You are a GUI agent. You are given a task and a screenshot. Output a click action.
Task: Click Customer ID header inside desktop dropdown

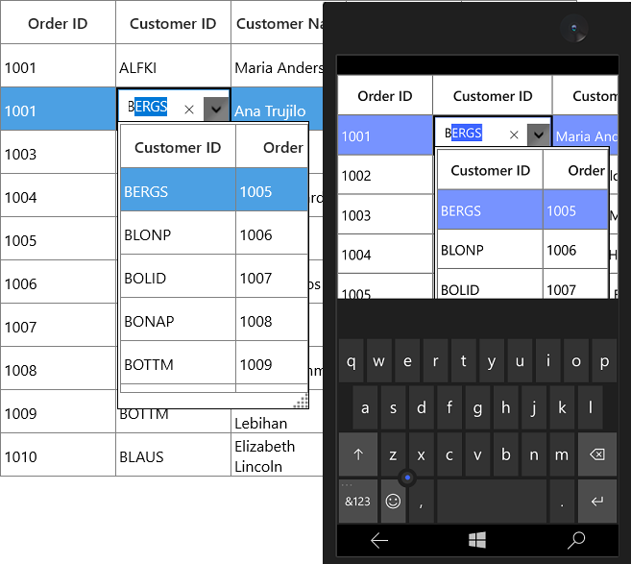click(178, 147)
